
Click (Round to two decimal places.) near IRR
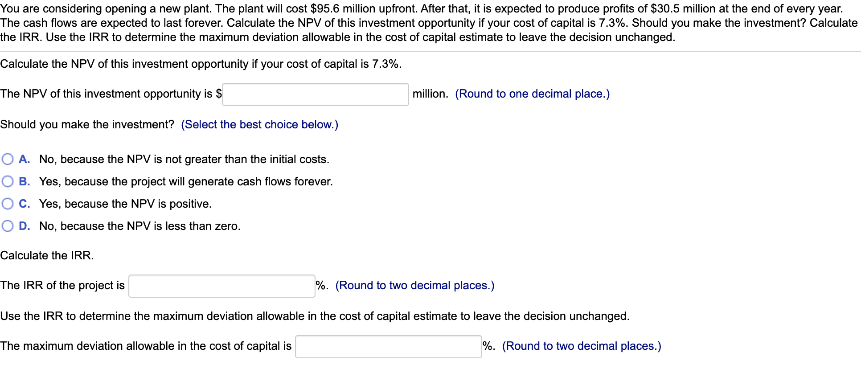(414, 285)
